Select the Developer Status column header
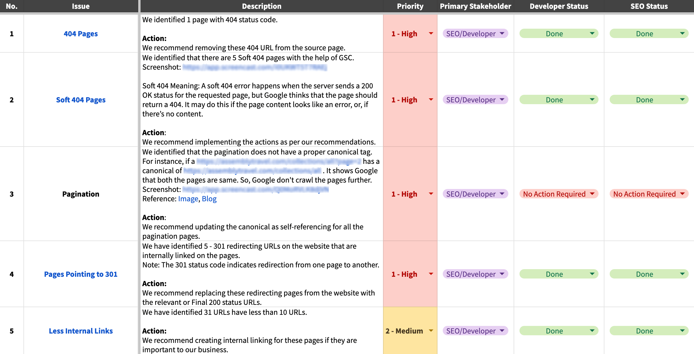Viewport: 694px width, 354px height. point(559,6)
